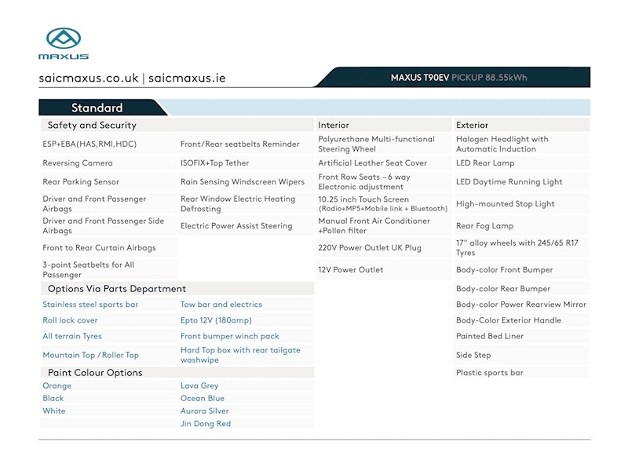Select the Standard section tab header
Screen dimensions: 628x471
[97, 108]
